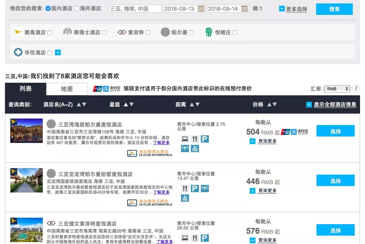Select the 国内酒店 radio button
The height and width of the screenshot is (244, 365).
click(48, 9)
